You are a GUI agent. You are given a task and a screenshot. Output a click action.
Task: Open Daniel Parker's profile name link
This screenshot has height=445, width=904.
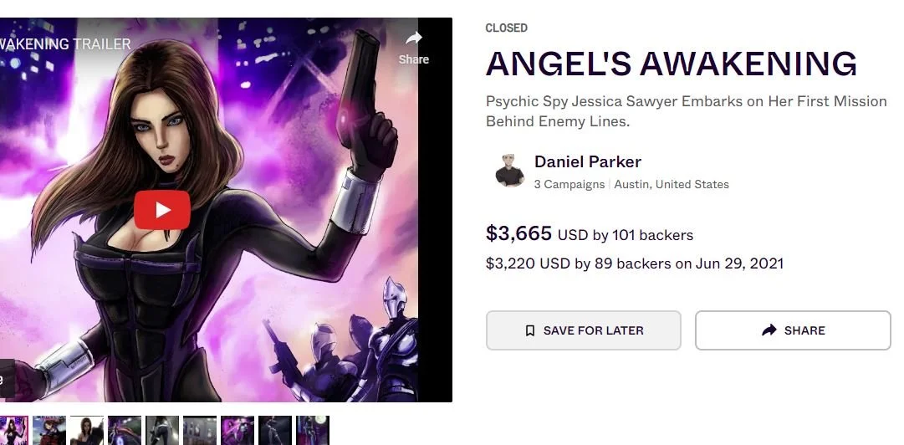tap(588, 162)
